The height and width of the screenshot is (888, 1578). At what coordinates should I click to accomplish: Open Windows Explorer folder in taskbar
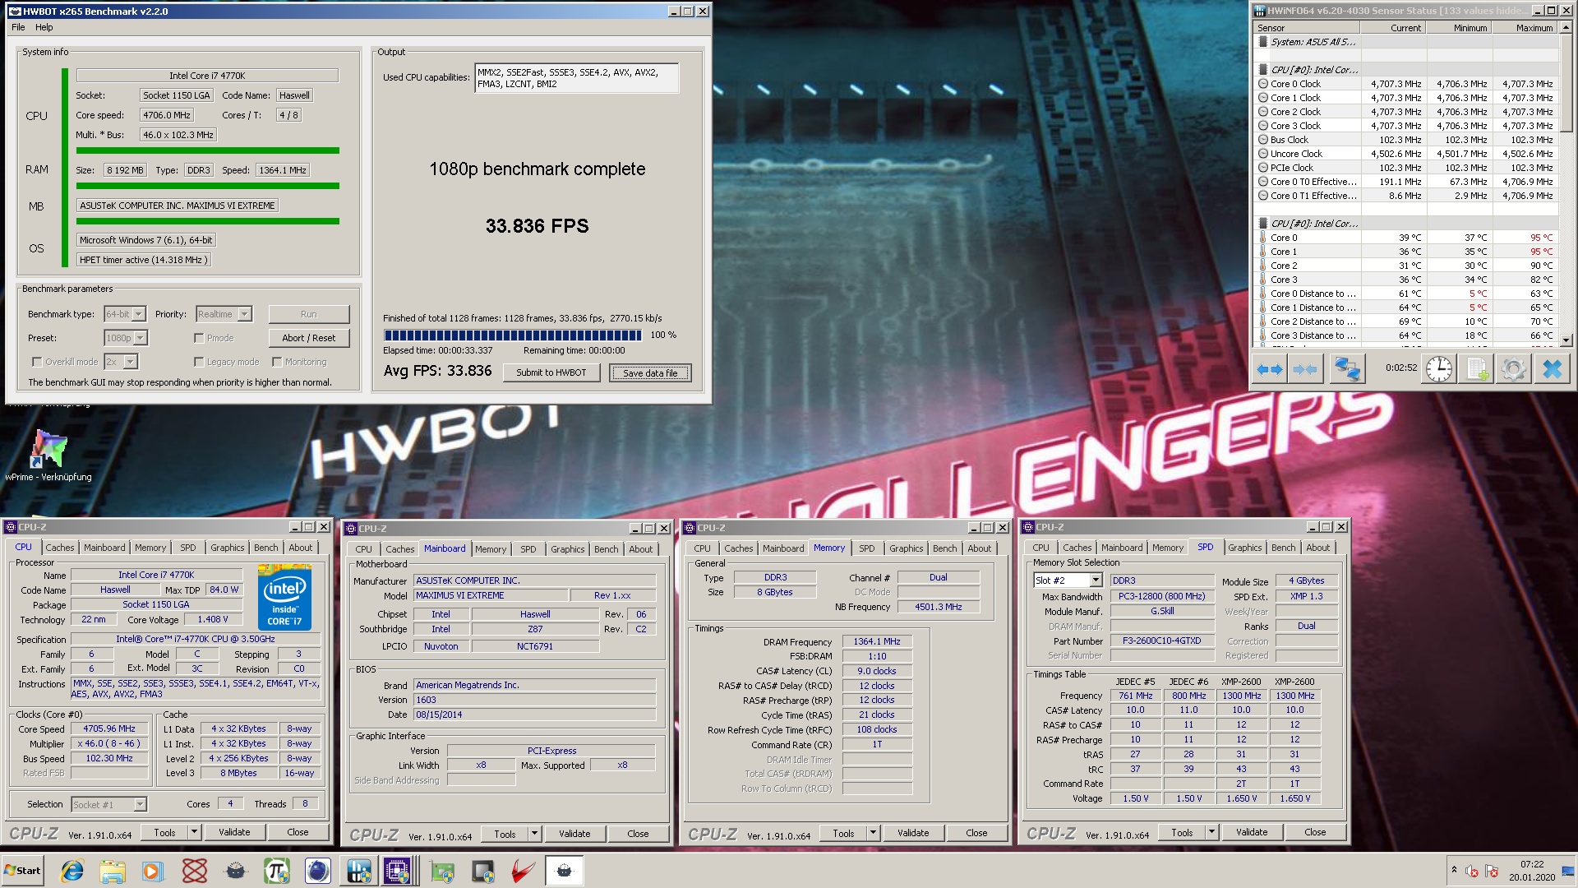(x=113, y=871)
